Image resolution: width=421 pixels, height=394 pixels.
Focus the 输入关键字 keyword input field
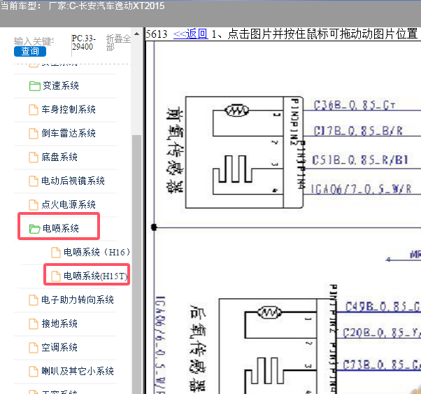[34, 41]
